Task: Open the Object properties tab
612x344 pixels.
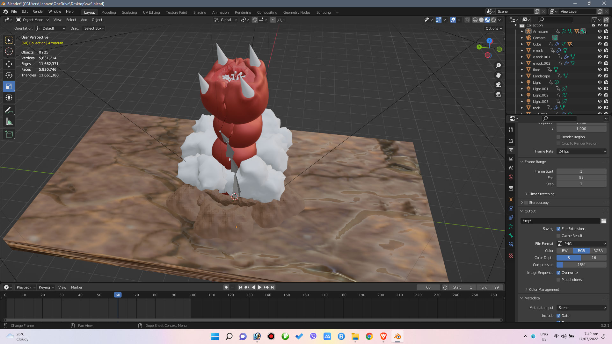Action: point(511,200)
